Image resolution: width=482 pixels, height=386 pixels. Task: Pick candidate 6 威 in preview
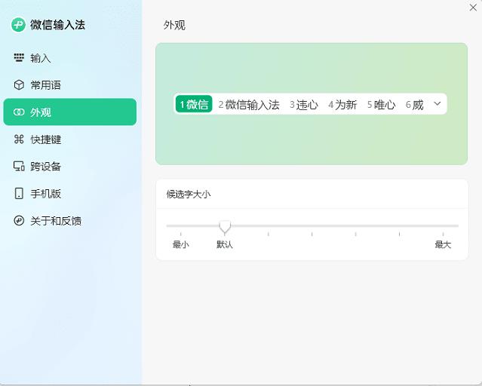[x=415, y=105]
